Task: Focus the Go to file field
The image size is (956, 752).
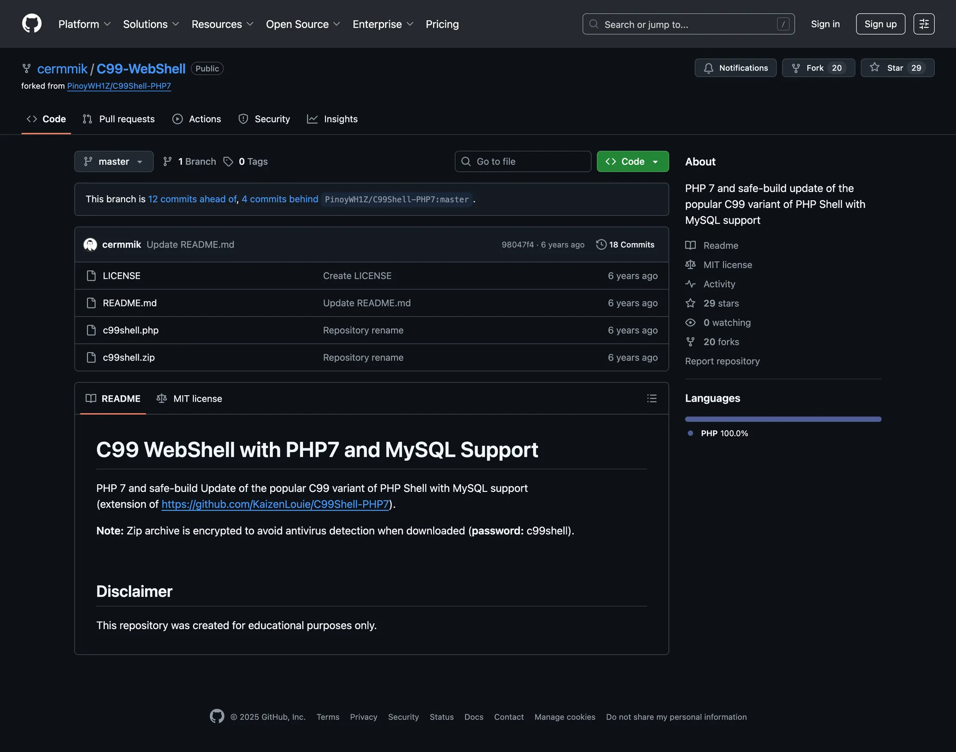Action: coord(523,162)
